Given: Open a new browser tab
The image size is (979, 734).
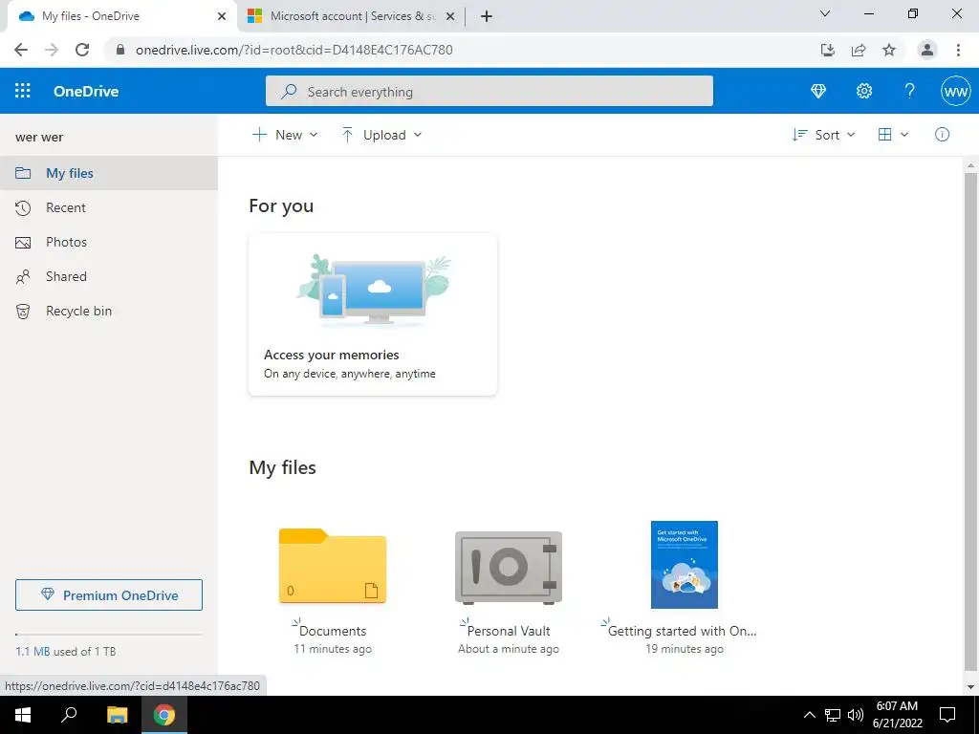Looking at the screenshot, I should (x=487, y=16).
